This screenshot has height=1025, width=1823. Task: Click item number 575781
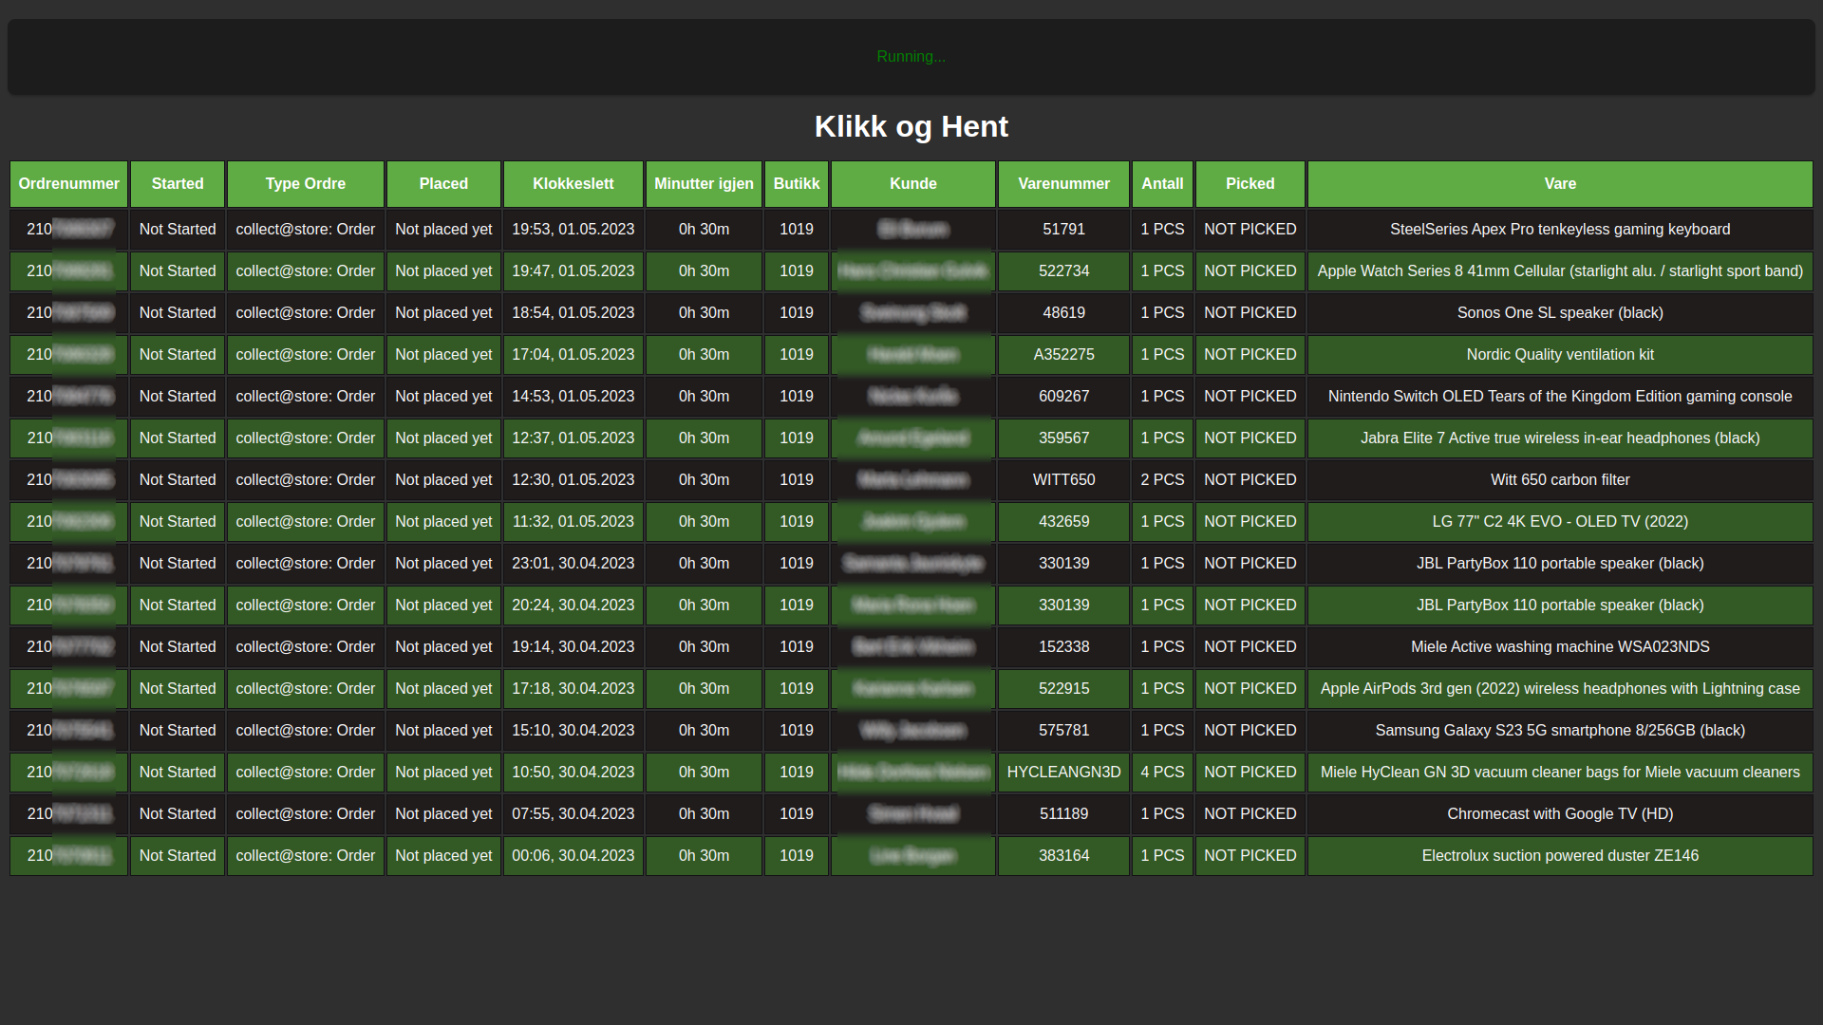click(x=1063, y=731)
